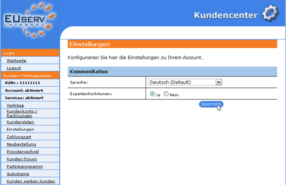
Task: Open the Zahlungsart link
Action: [x=19, y=136]
